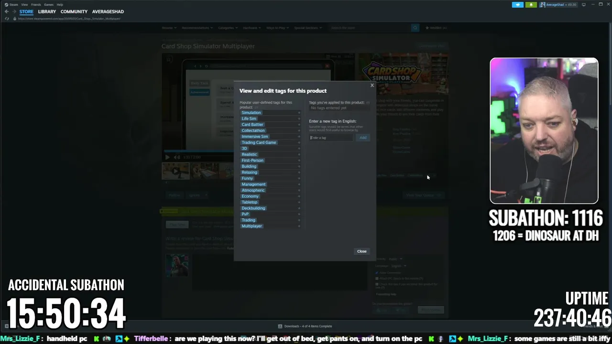Open the Friends menu
The width and height of the screenshot is (612, 344).
click(36, 4)
